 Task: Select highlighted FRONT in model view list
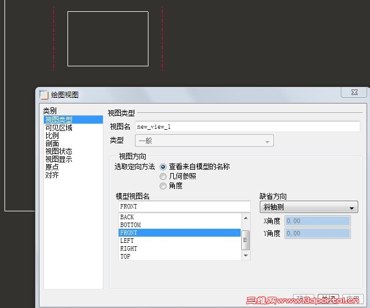point(179,233)
